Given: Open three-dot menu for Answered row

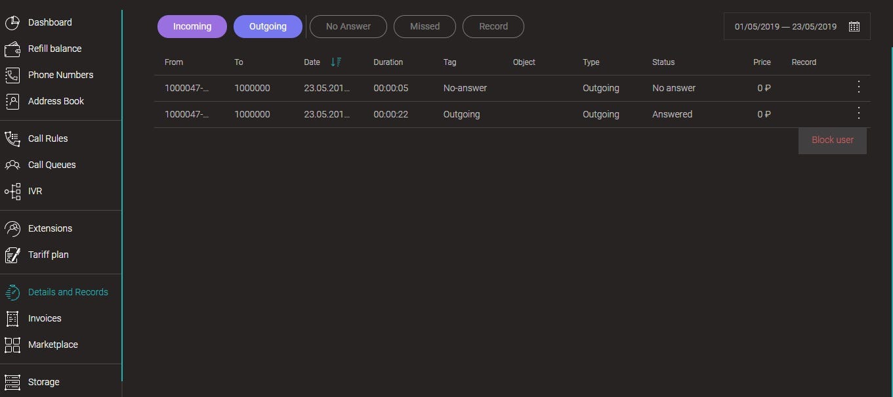Looking at the screenshot, I should (x=859, y=114).
